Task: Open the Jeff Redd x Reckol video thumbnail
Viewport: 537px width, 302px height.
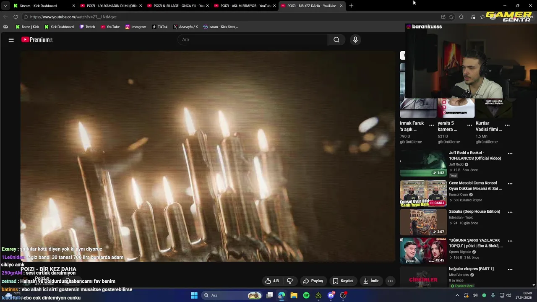Action: point(423,164)
